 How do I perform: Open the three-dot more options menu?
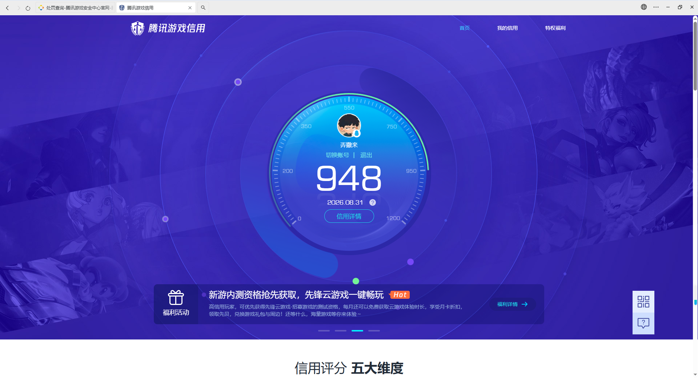point(656,7)
